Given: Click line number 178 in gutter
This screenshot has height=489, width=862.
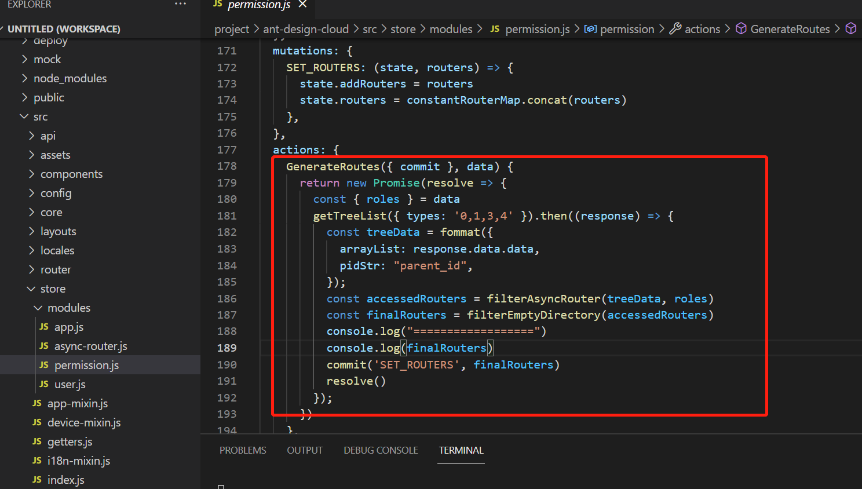Looking at the screenshot, I should (227, 166).
